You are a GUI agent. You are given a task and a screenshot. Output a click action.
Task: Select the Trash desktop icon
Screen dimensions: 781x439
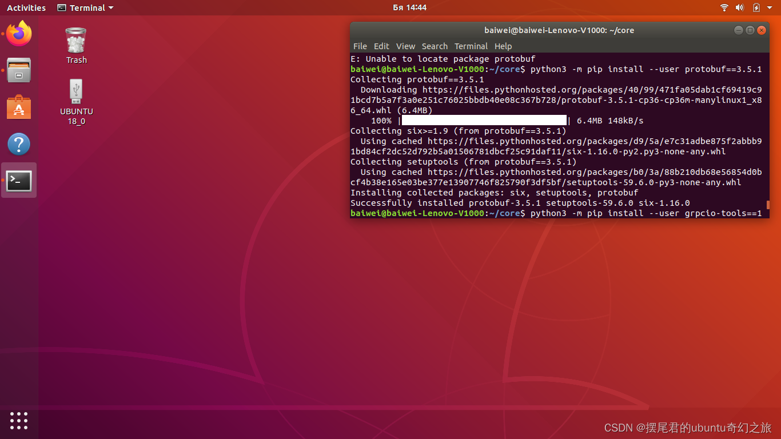click(76, 46)
